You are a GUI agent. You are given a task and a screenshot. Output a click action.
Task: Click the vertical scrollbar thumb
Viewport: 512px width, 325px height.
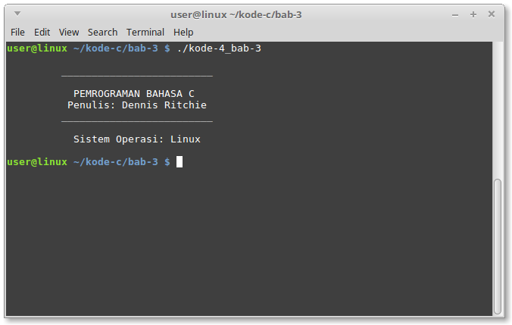498,246
